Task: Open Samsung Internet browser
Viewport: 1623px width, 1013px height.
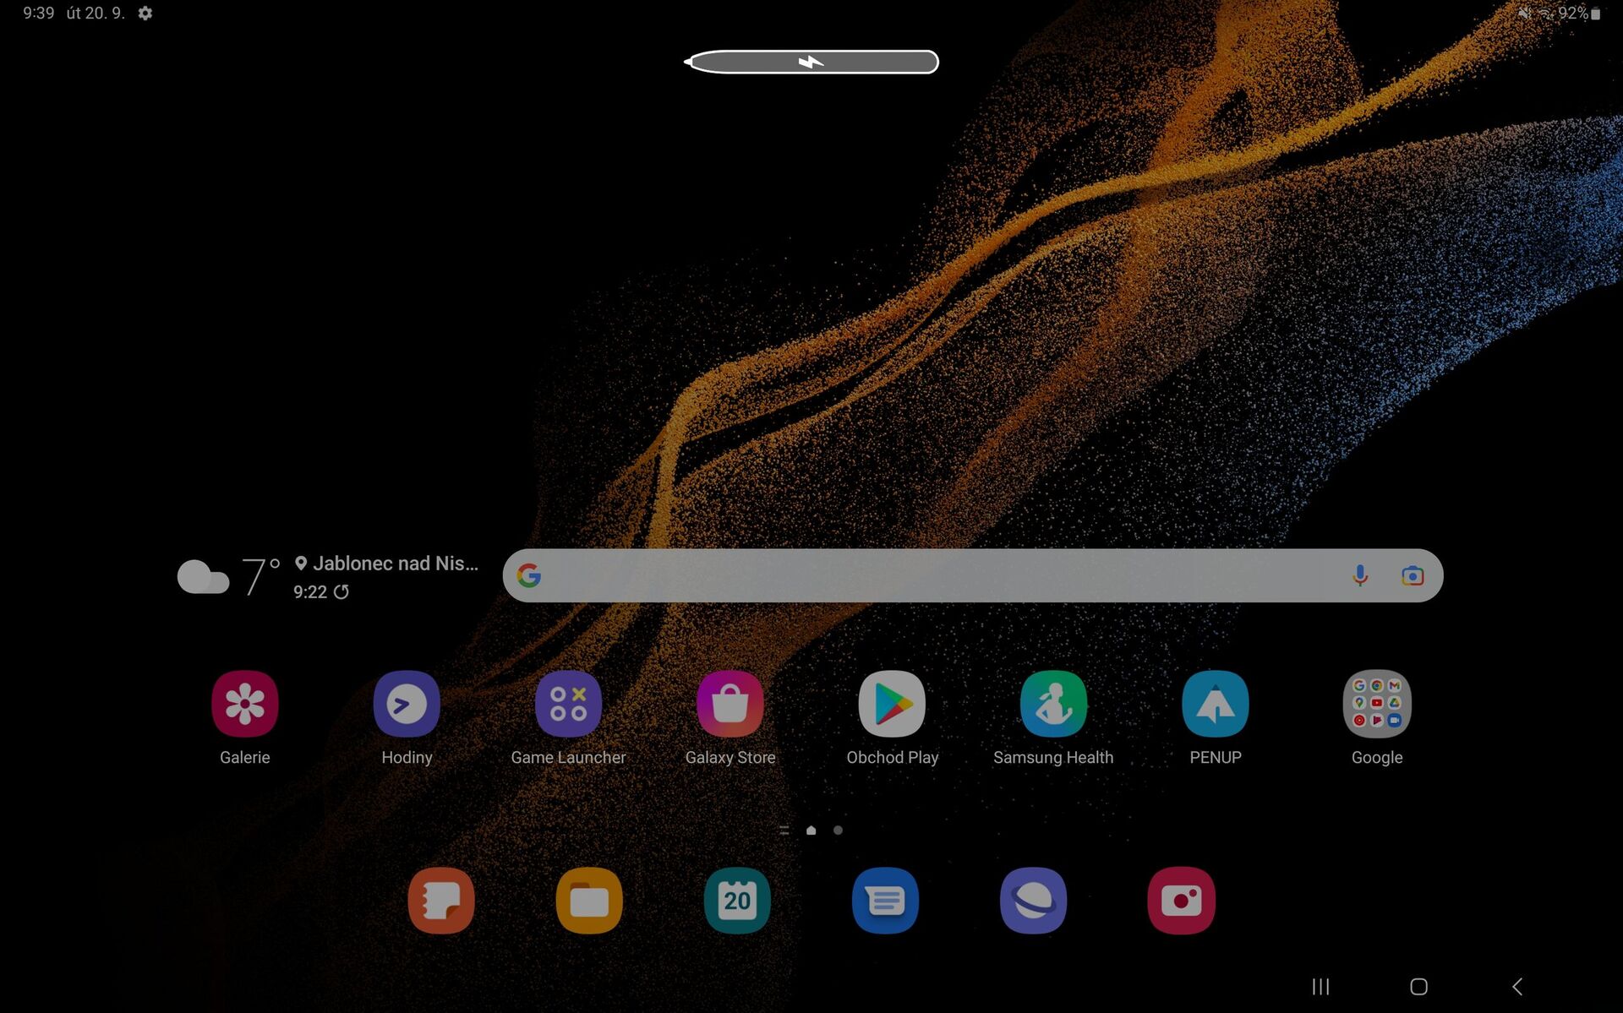Action: pyautogui.click(x=1033, y=901)
